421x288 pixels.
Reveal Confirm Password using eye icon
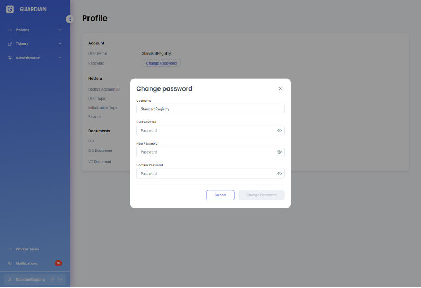tap(279, 174)
